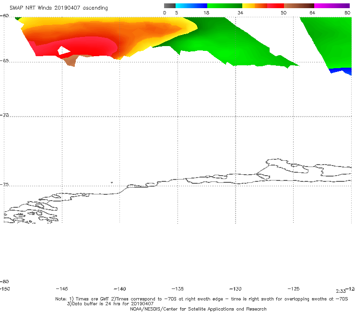Click the -75 latitude axis label
This screenshot has height=312, width=355.
pos(4,184)
